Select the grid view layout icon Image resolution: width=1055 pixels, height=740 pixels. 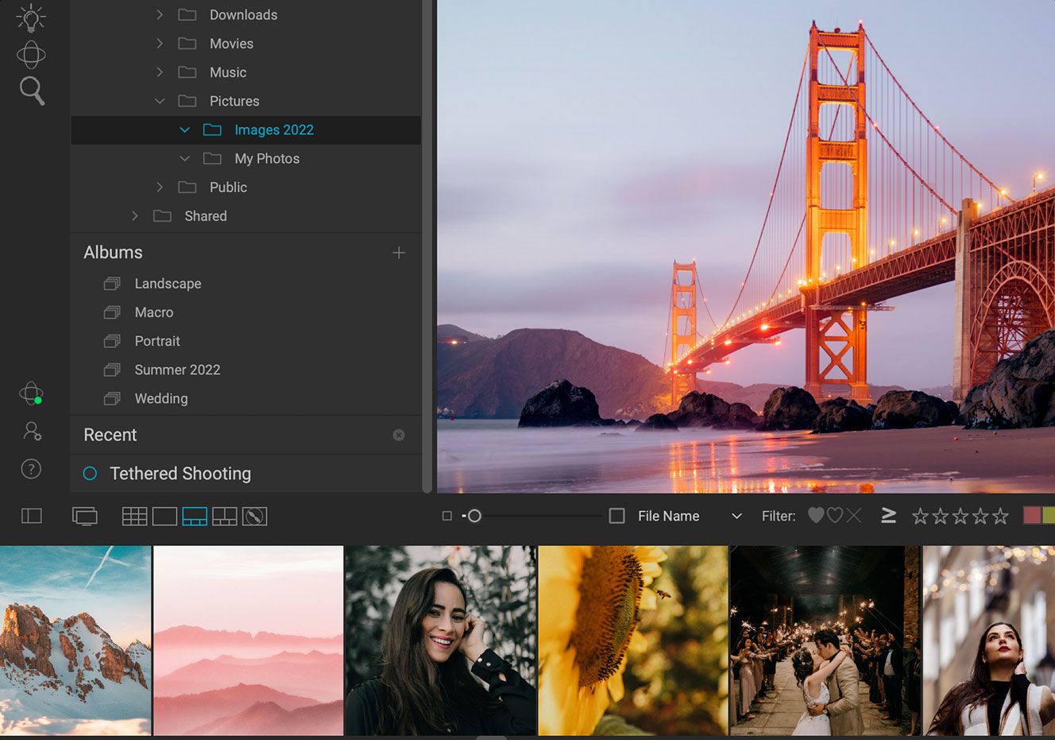pos(135,516)
